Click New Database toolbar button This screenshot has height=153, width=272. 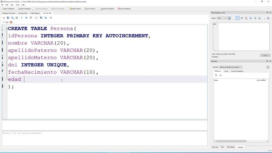point(8,8)
